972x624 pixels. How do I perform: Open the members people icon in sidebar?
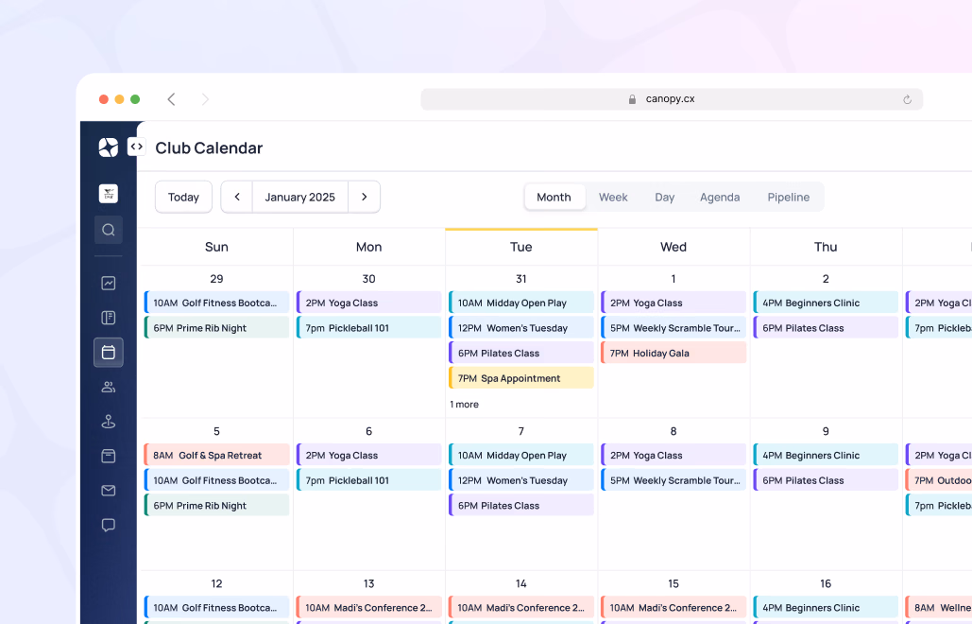(109, 387)
